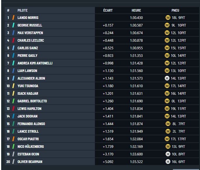Viewport: 200px width, 170px height.
Task: Click the # position column header
Action: pyautogui.click(x=8, y=10)
